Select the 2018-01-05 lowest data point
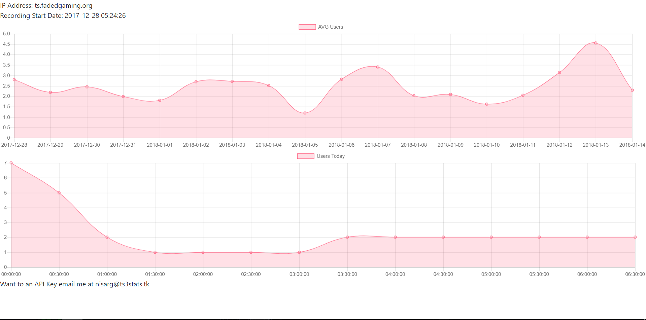Image resolution: width=646 pixels, height=320 pixels. pos(305,113)
